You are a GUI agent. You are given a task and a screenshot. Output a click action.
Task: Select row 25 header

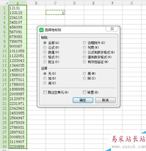[4, 122]
